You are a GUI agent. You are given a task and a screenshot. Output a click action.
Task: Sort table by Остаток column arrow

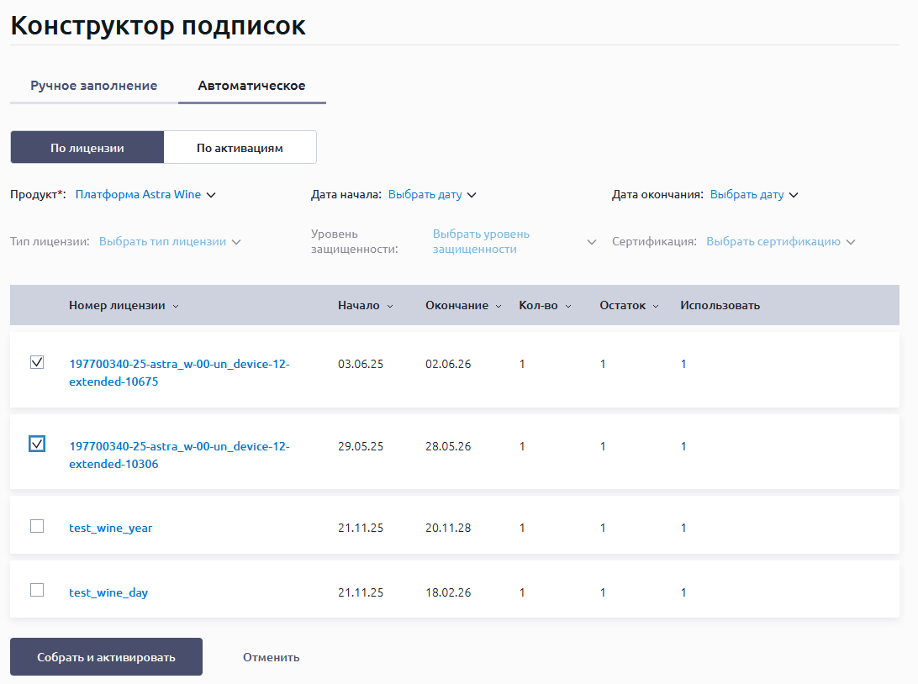[x=656, y=306]
